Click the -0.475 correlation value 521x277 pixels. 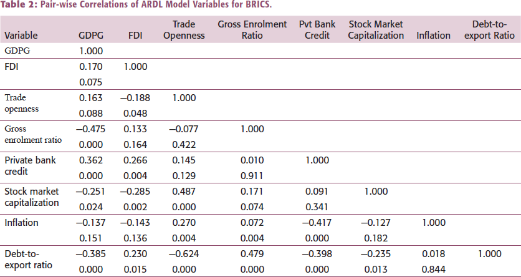coord(91,129)
